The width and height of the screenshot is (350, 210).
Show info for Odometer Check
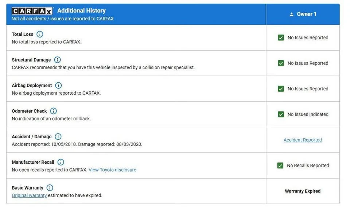[53, 111]
